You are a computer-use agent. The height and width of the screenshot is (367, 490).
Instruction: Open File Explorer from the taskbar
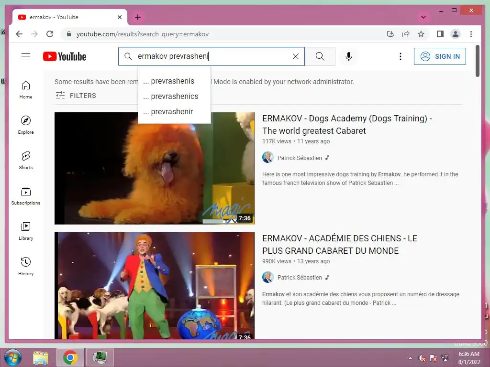pyautogui.click(x=41, y=357)
